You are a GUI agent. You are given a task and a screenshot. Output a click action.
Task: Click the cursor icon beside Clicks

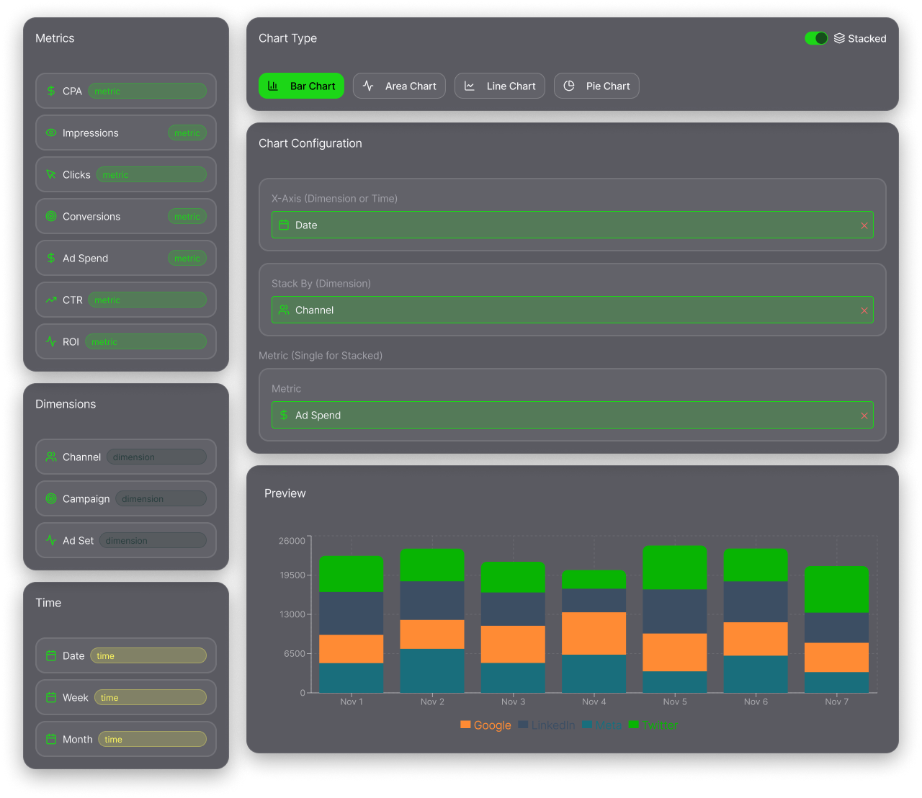[50, 174]
